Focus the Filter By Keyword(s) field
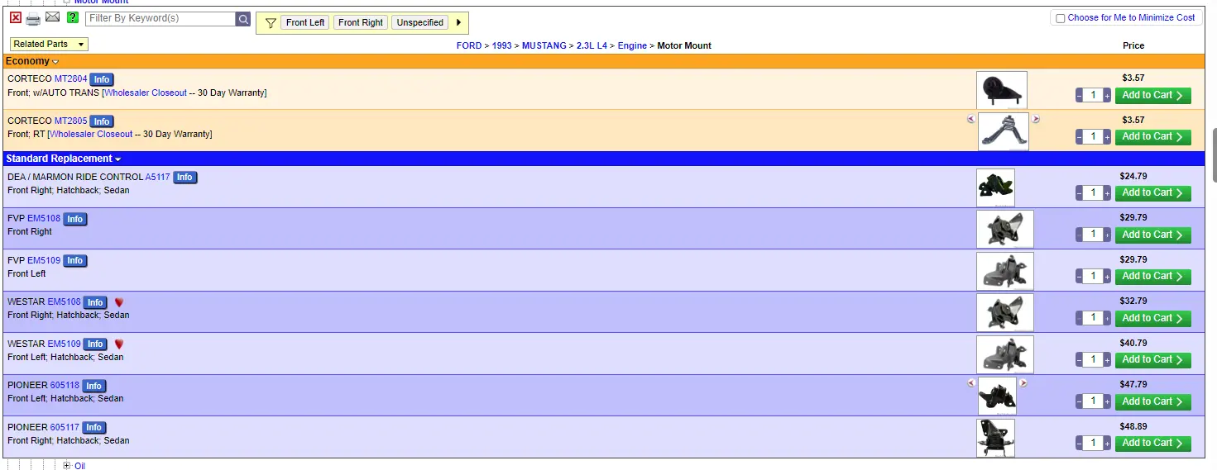Screen dimensions: 1217x470 [161, 18]
